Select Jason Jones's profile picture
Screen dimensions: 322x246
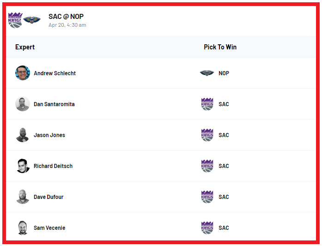click(23, 135)
